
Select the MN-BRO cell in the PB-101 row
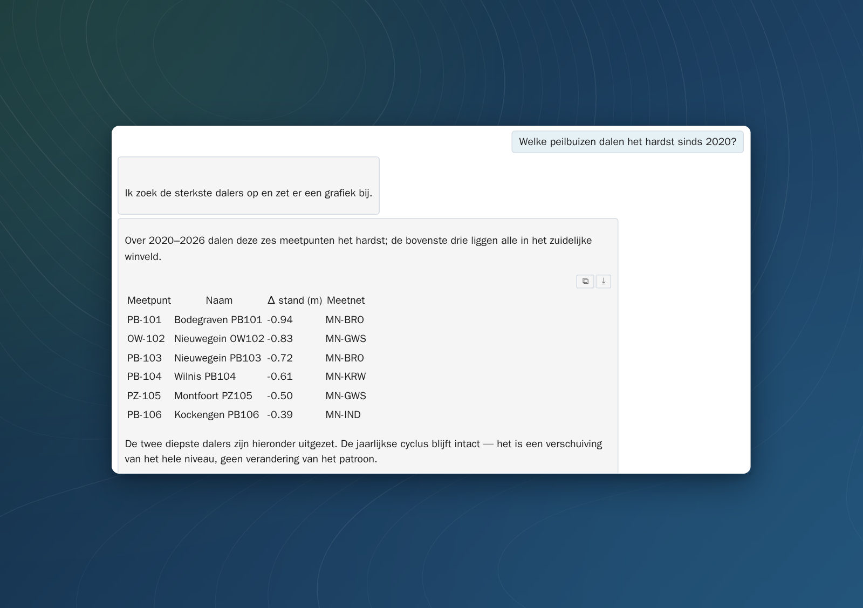point(345,320)
